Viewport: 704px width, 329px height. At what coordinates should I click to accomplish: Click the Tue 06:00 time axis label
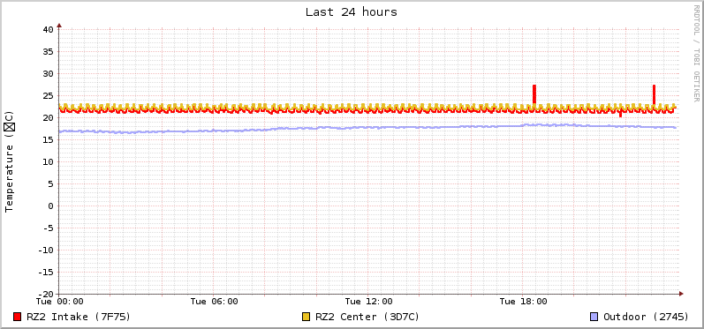[x=214, y=302]
